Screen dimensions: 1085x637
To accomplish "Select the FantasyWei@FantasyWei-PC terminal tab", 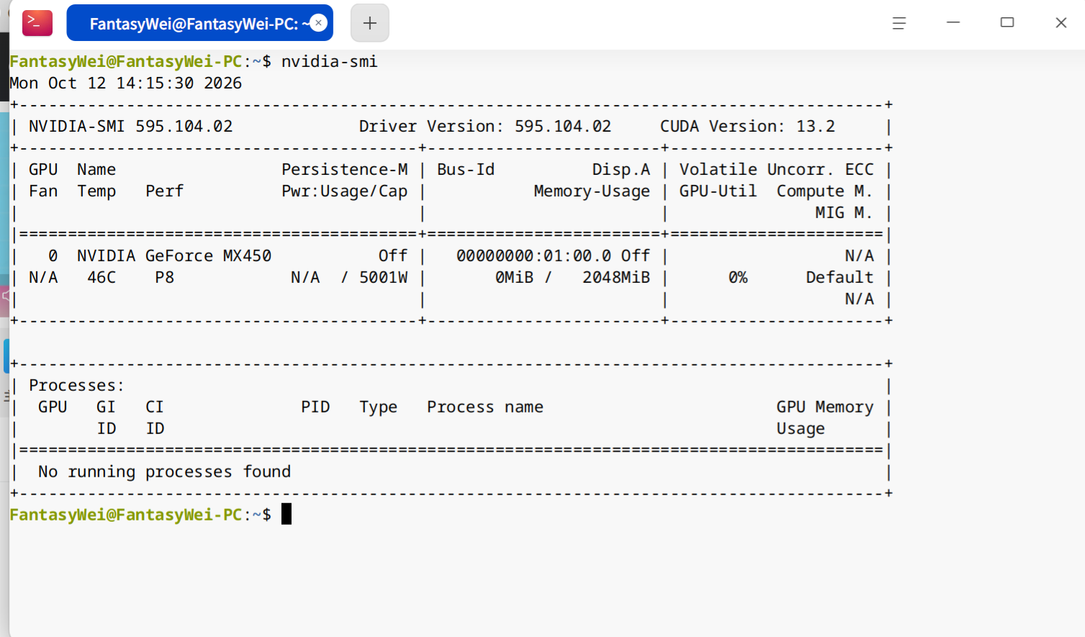I will (x=199, y=23).
